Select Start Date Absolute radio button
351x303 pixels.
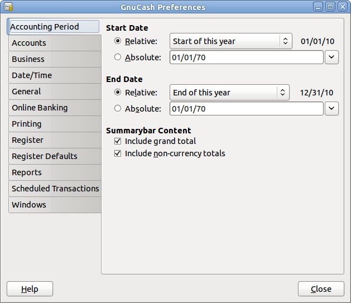pos(118,57)
